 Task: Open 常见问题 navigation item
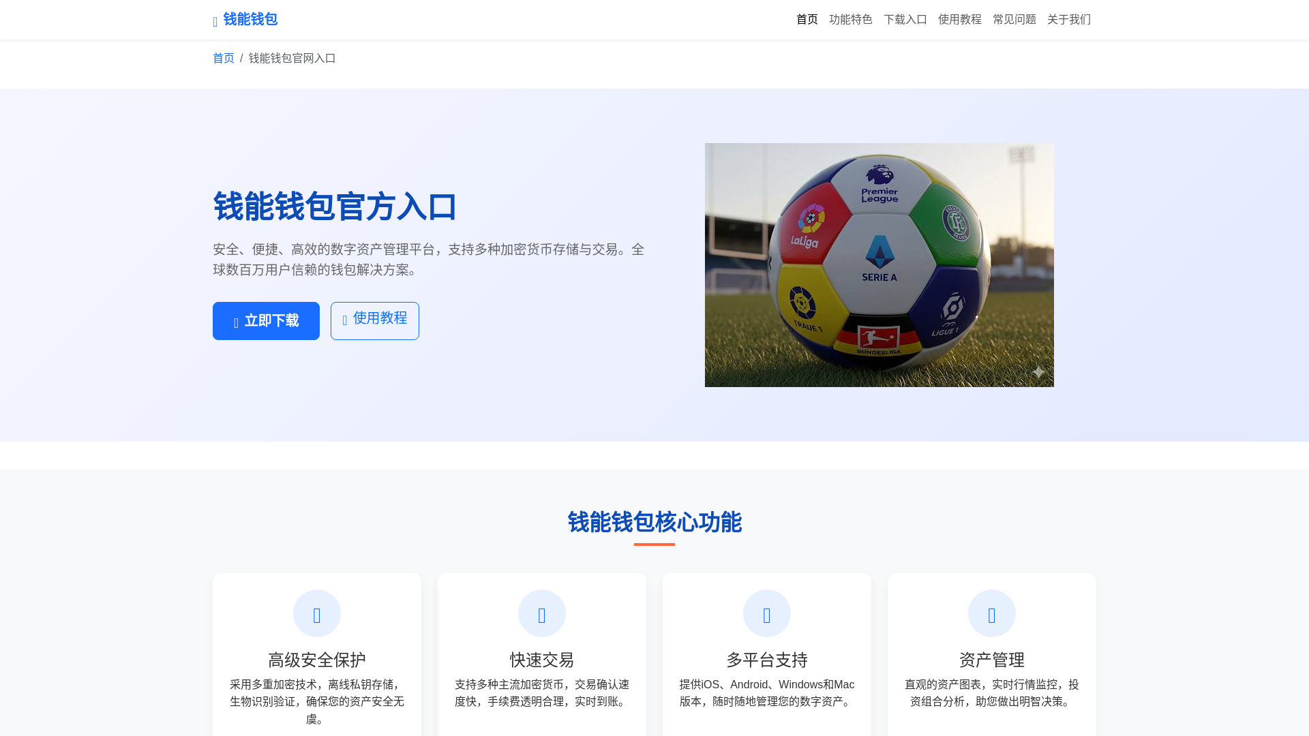(1014, 20)
